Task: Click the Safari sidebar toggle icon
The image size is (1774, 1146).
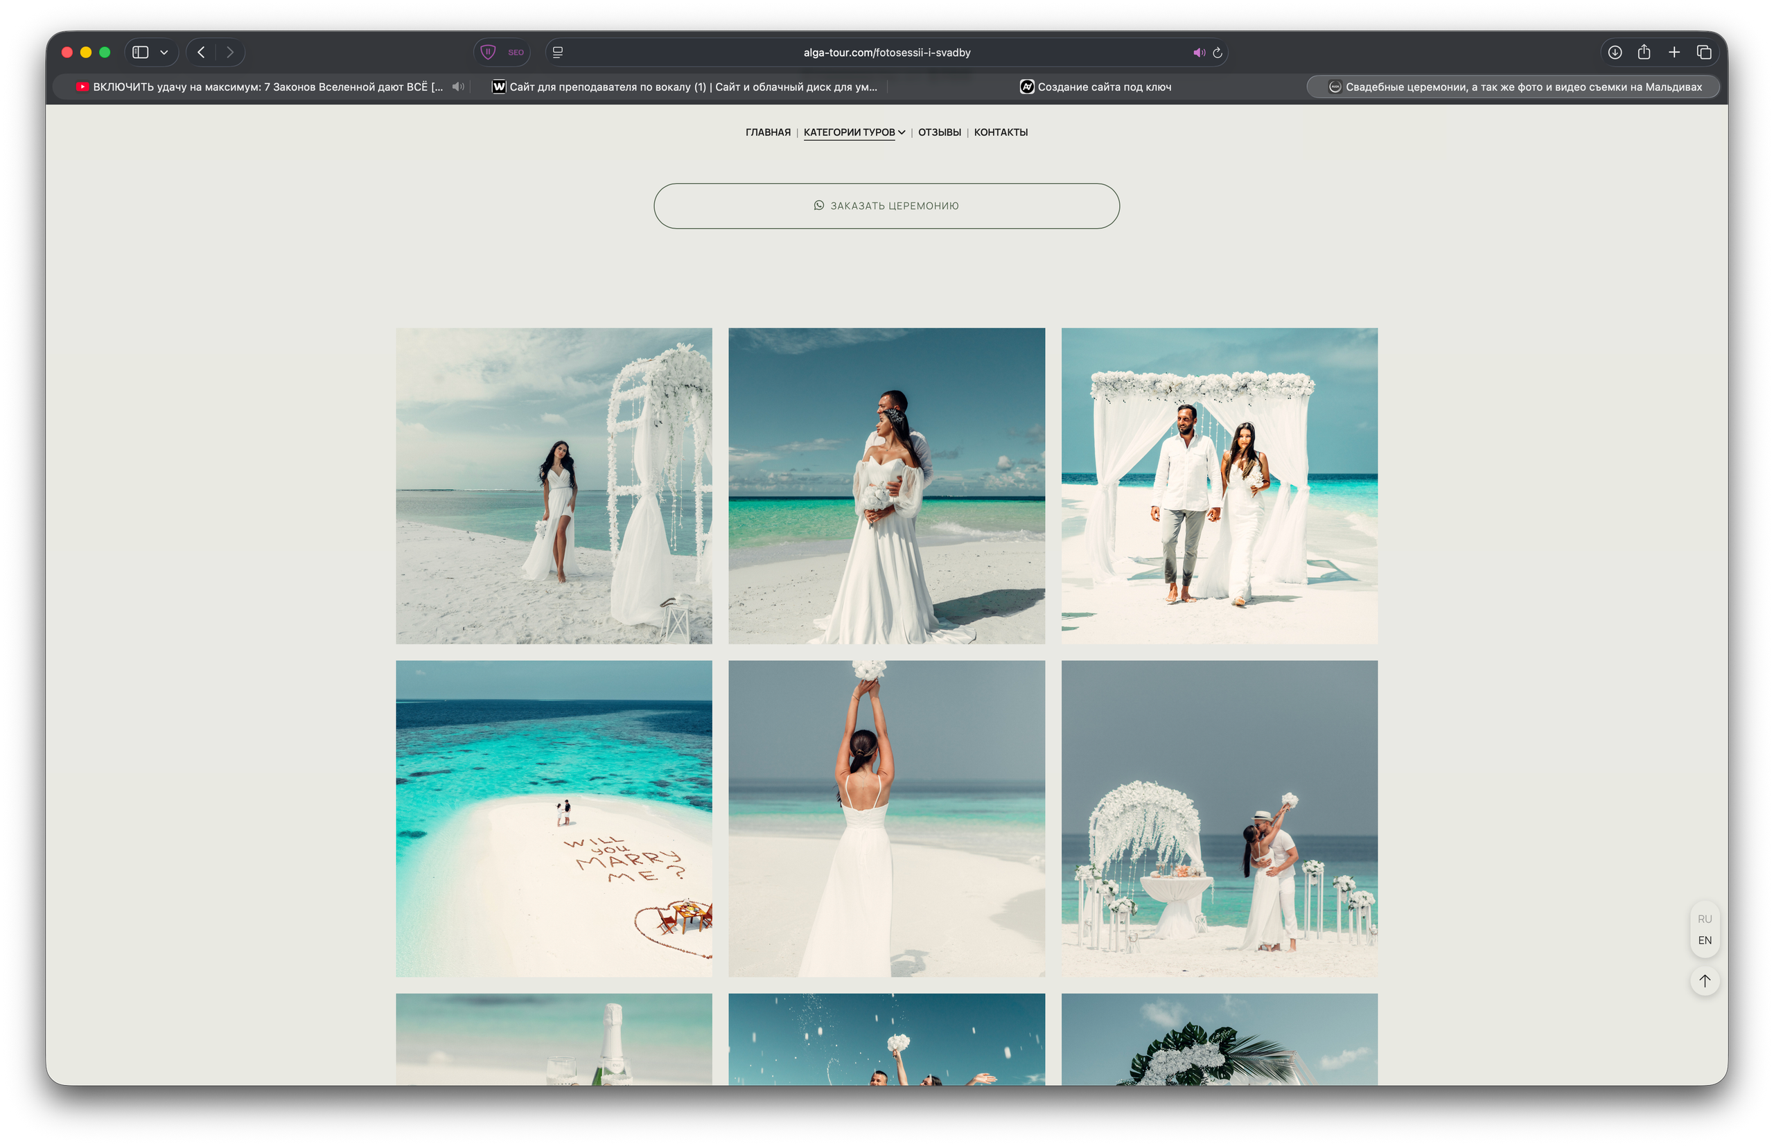Action: (x=140, y=52)
